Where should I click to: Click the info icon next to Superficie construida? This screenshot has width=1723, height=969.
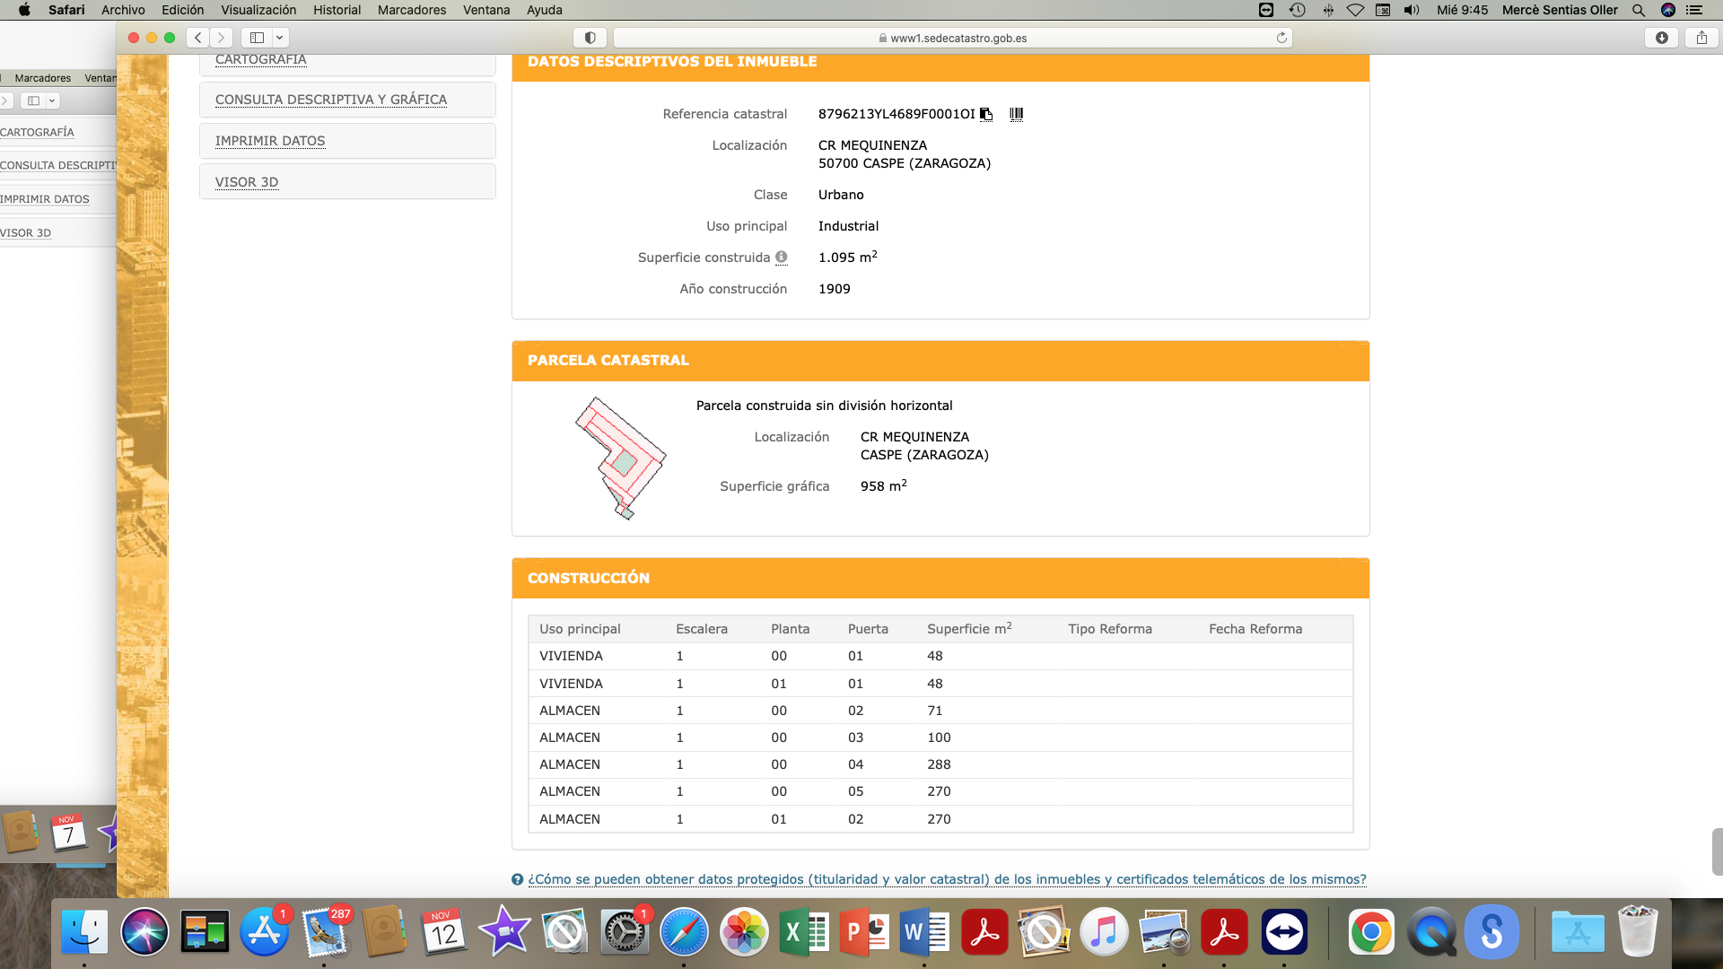[782, 258]
